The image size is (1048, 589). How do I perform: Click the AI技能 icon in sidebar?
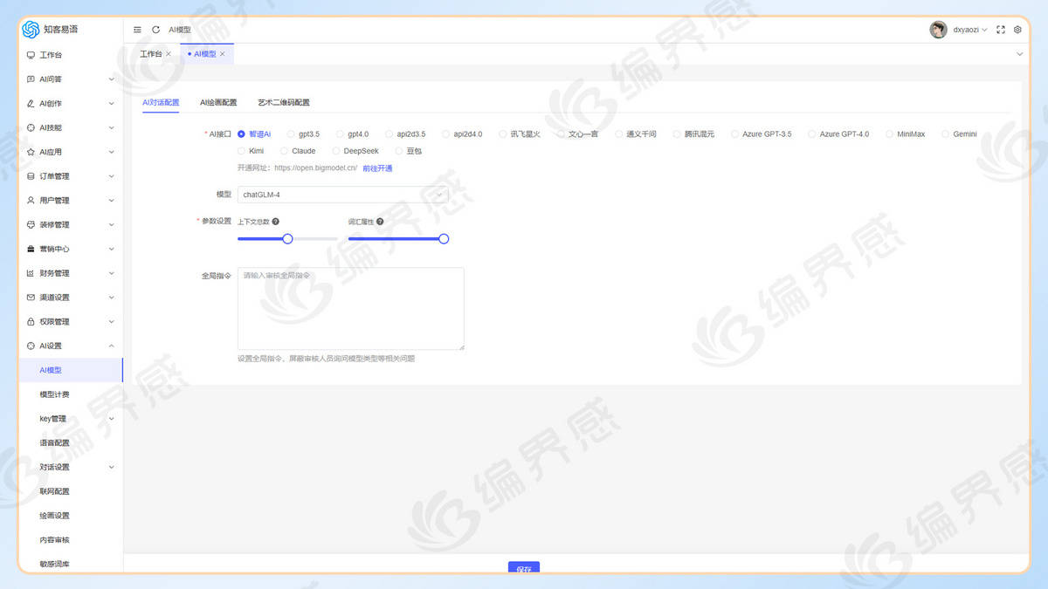pos(31,127)
